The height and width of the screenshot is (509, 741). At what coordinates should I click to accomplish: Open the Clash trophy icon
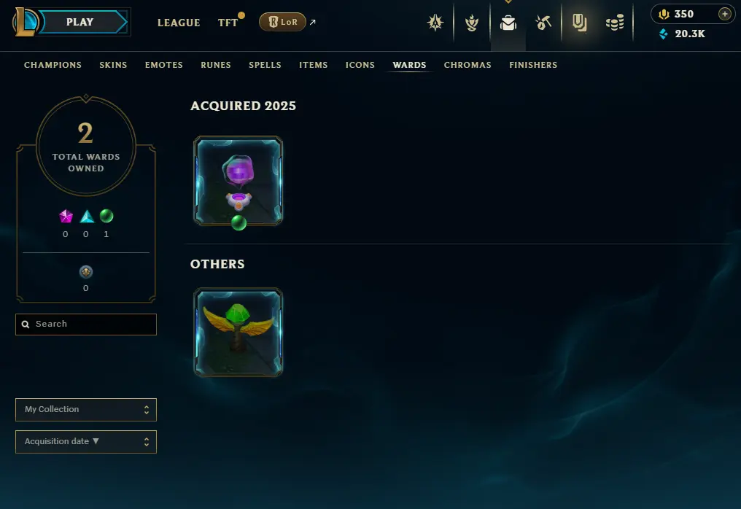click(x=472, y=22)
